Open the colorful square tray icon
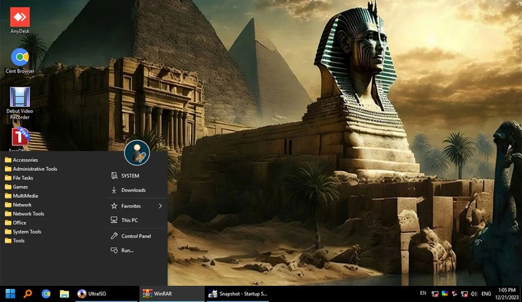The height and width of the screenshot is (302, 522). pyautogui.click(x=445, y=293)
